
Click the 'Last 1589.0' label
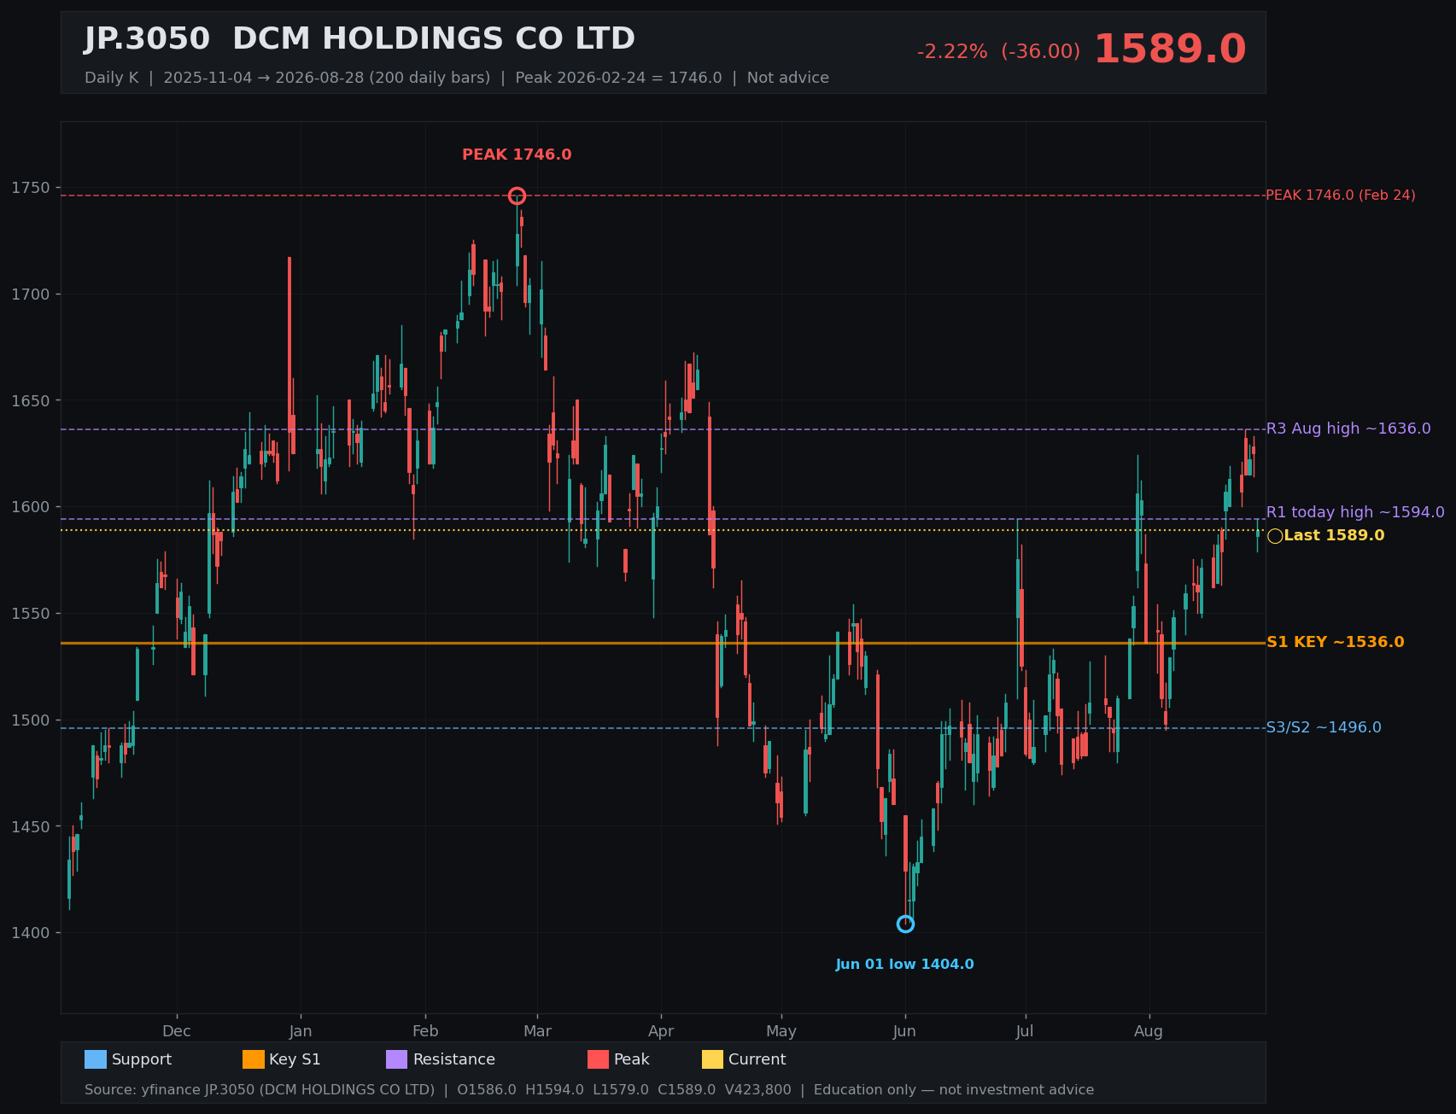pyautogui.click(x=1334, y=535)
